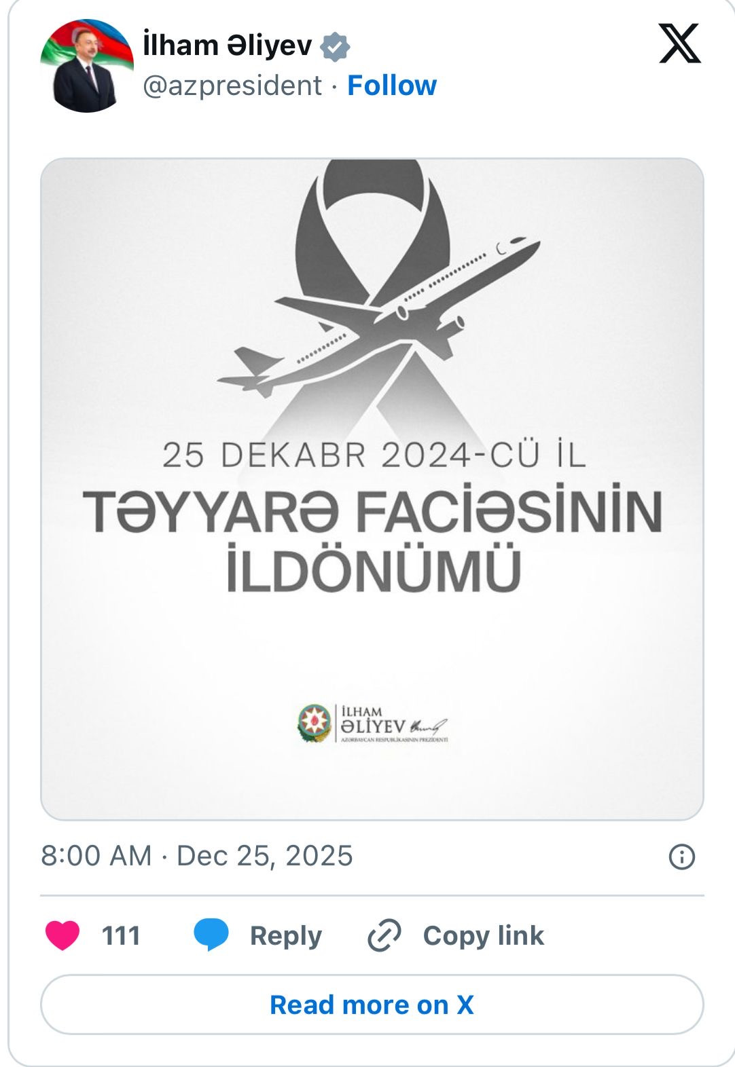Click the İlham Əliyev signature logo in image

[394, 724]
